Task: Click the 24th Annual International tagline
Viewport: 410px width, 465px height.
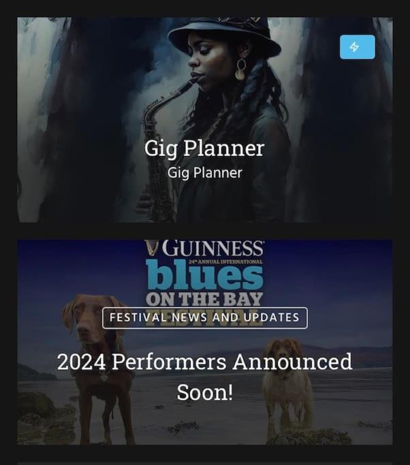Action: point(225,262)
